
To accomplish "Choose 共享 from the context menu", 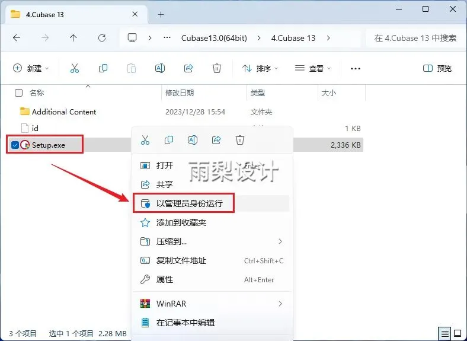I will point(211,184).
